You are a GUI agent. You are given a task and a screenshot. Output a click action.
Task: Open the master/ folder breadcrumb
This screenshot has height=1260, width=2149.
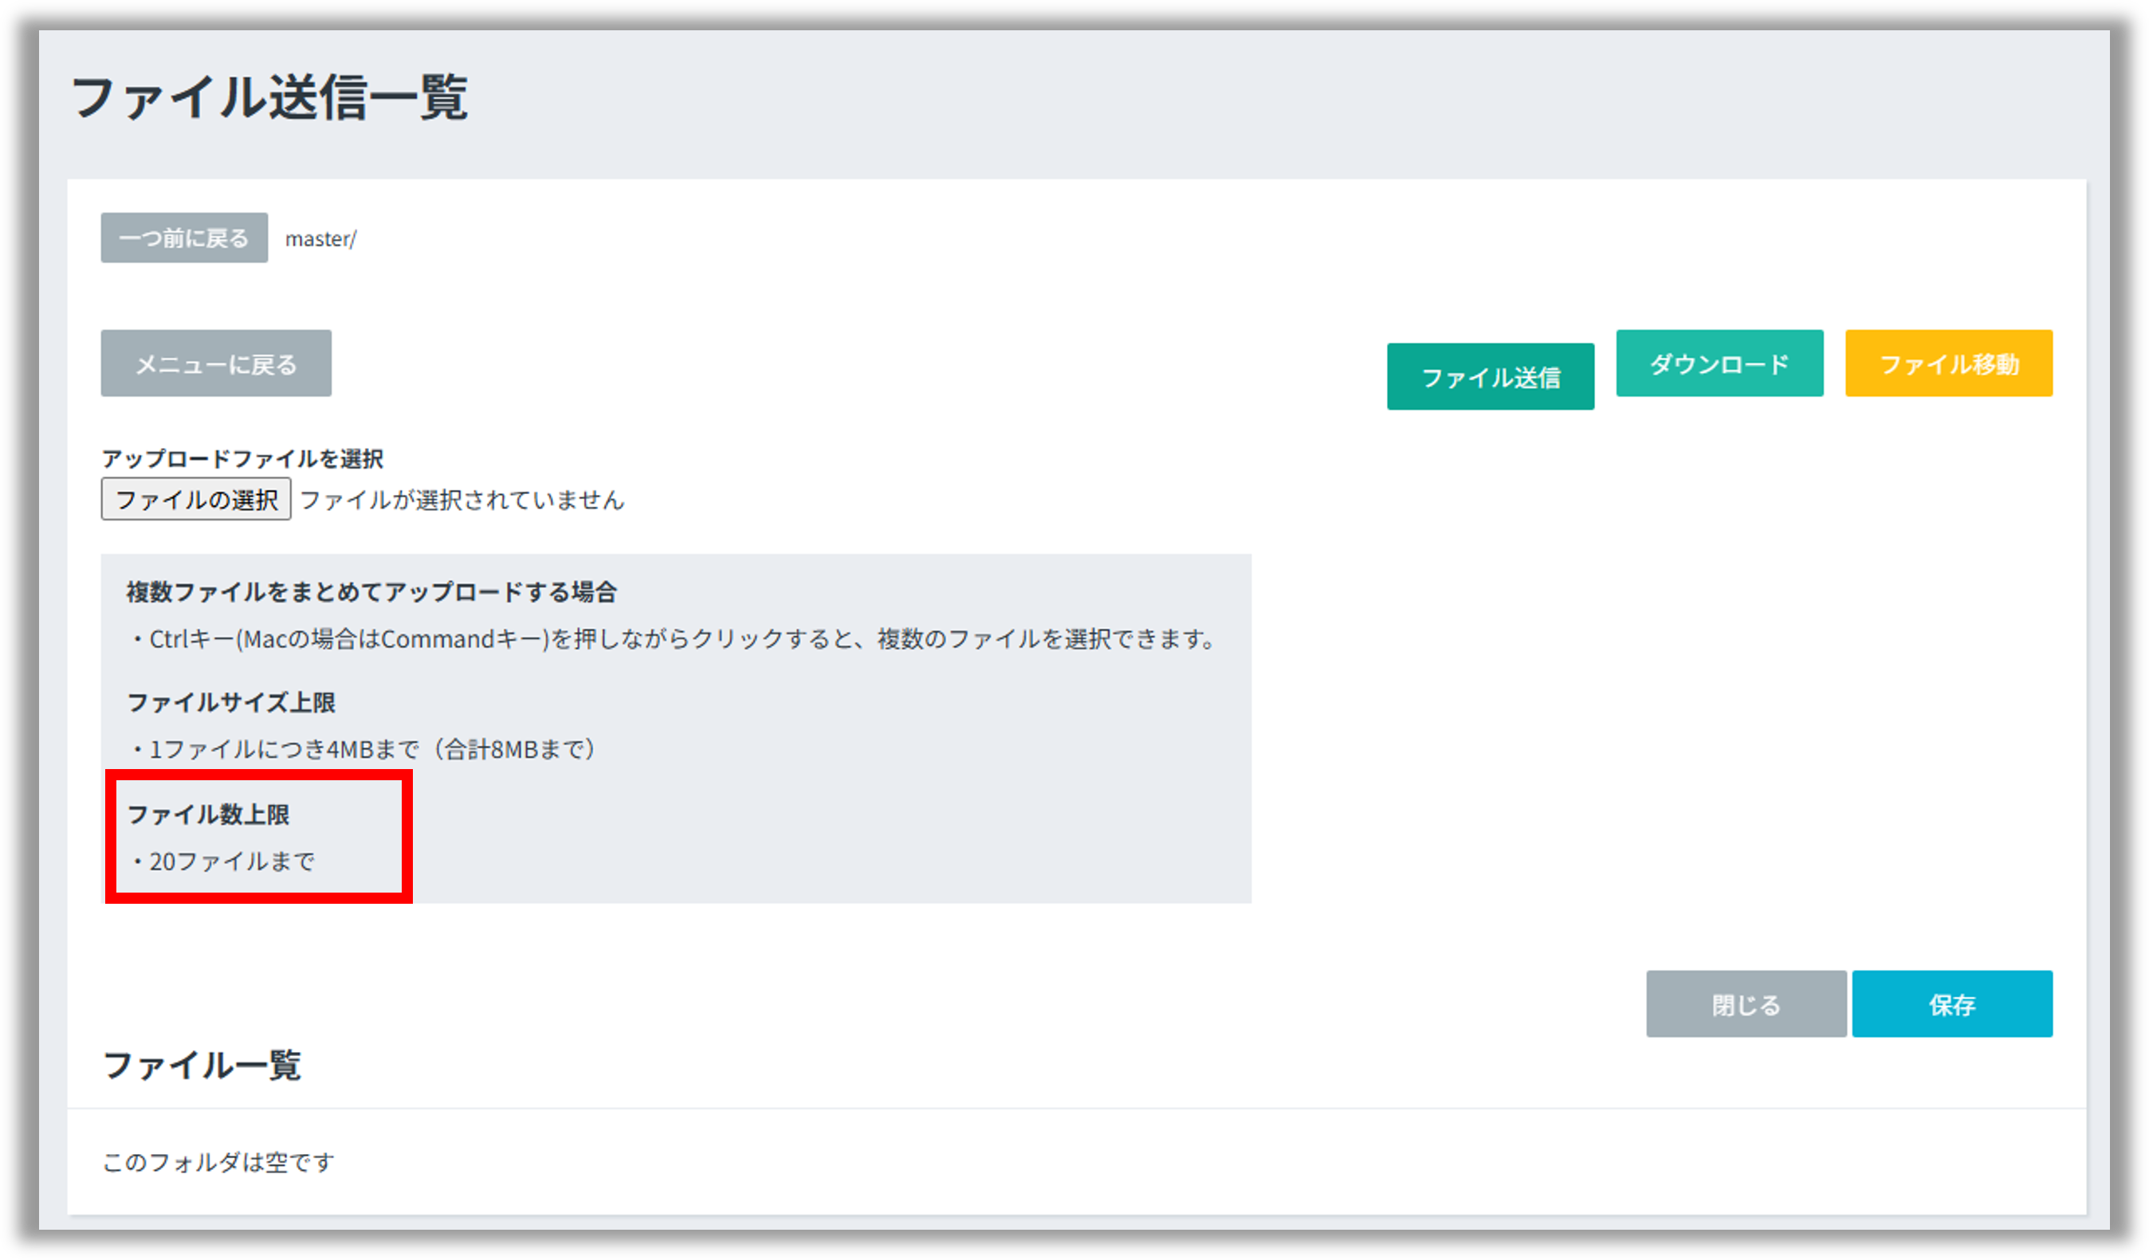(319, 237)
